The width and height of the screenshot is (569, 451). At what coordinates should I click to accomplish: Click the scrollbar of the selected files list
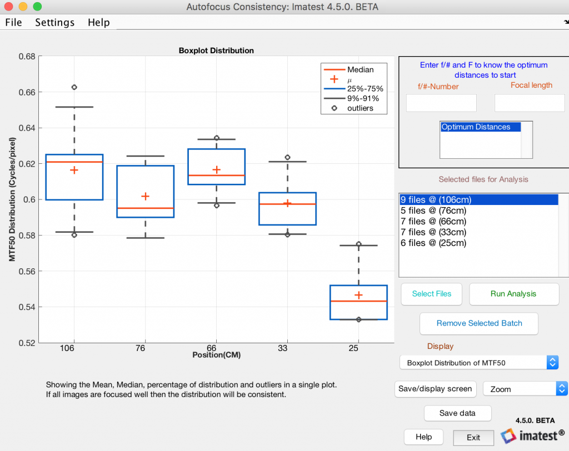pos(563,235)
